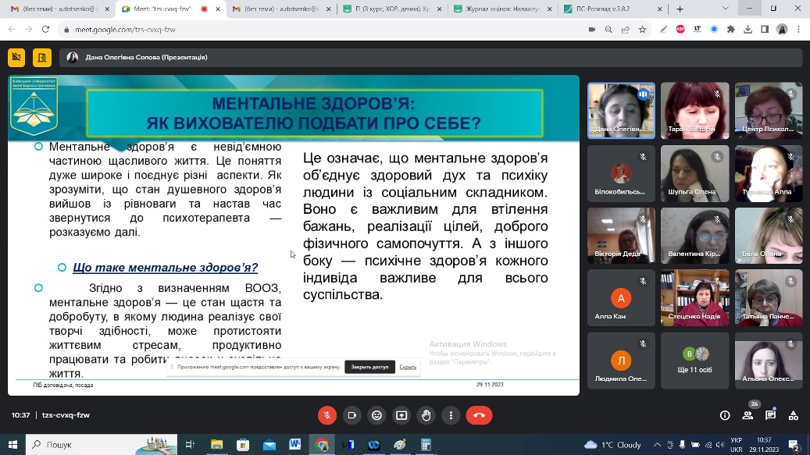Open 'Ще 11 осіб' tile
Viewport: 810px width, 455px height.
[x=695, y=360]
